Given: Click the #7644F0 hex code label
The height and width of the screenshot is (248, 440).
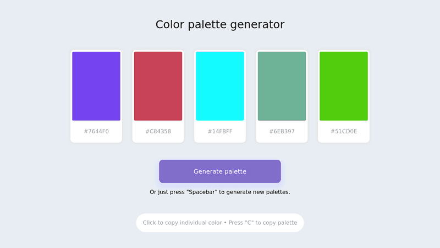Looking at the screenshot, I should click(x=96, y=131).
